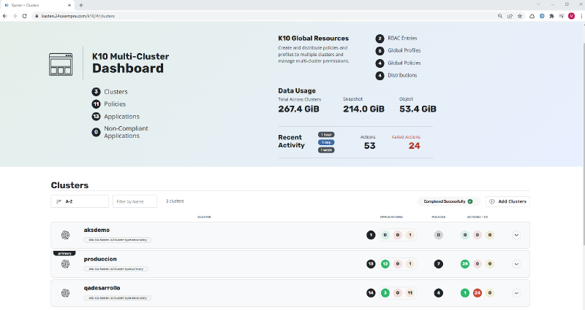Click the Non-Compliant Applications count badge 0
This screenshot has height=310, width=585.
(97, 132)
